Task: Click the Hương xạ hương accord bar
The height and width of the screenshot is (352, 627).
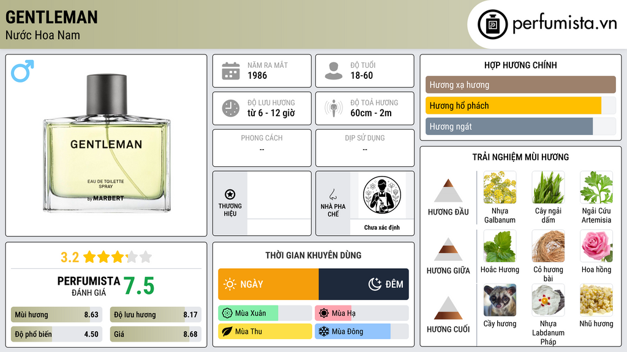Action: (520, 84)
